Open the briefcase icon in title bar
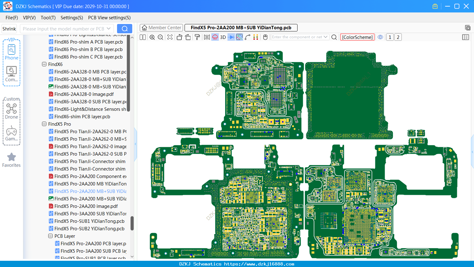Viewport: 474px width, 267px height. click(x=435, y=6)
